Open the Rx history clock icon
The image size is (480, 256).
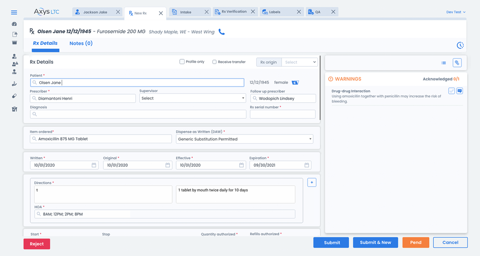coord(460,45)
